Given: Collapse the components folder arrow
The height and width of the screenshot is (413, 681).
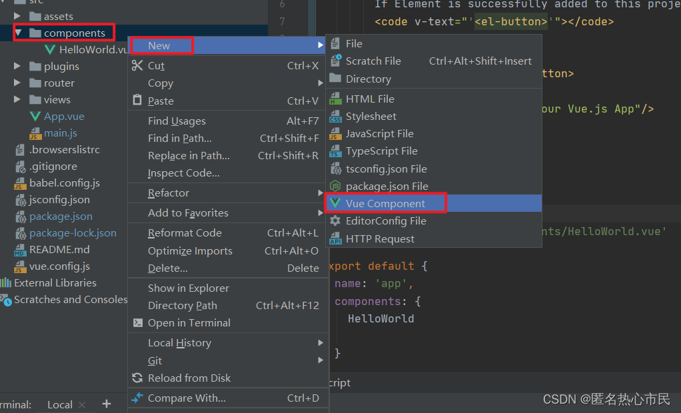Looking at the screenshot, I should [x=19, y=33].
